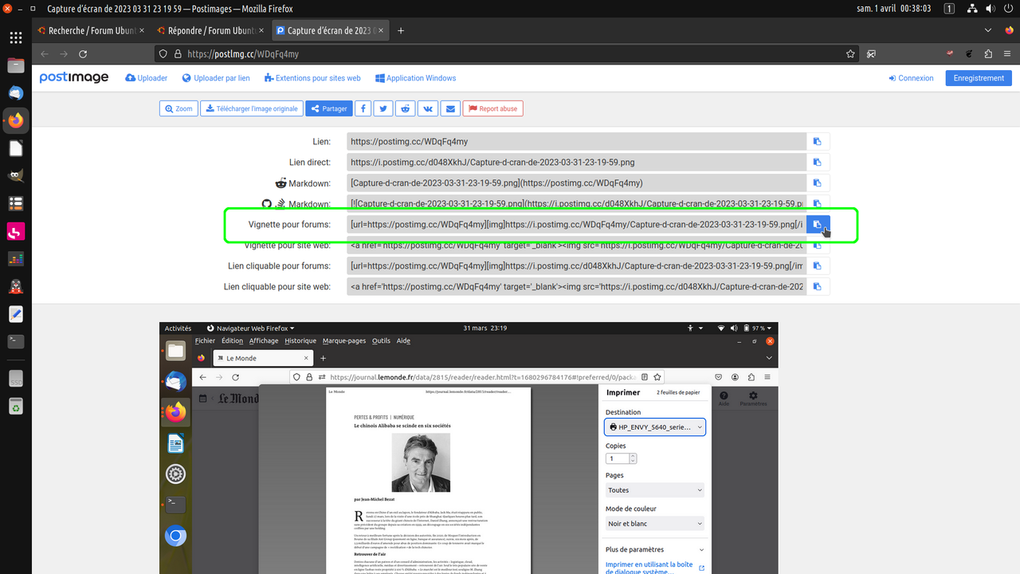Open the text editor from dock
This screenshot has width=1020, height=574.
tap(16, 313)
